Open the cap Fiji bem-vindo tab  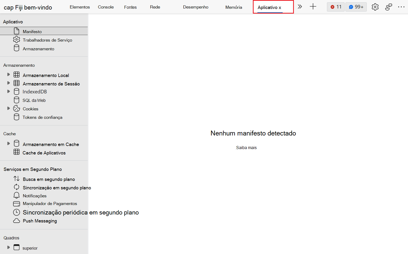coord(28,7)
